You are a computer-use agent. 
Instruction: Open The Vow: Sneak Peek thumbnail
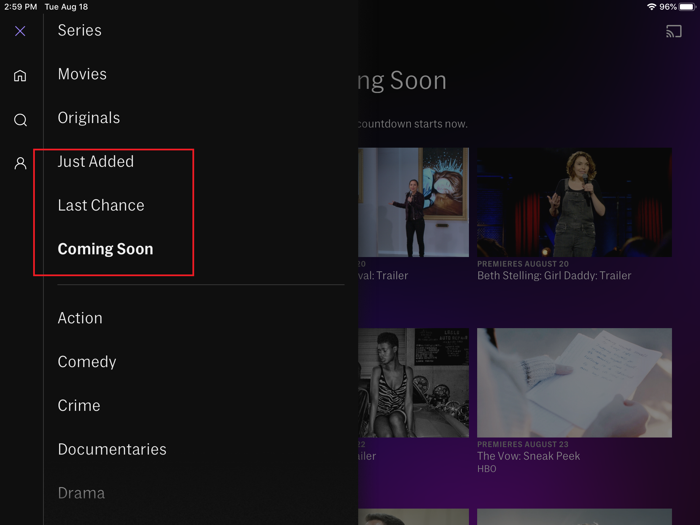coord(574,383)
